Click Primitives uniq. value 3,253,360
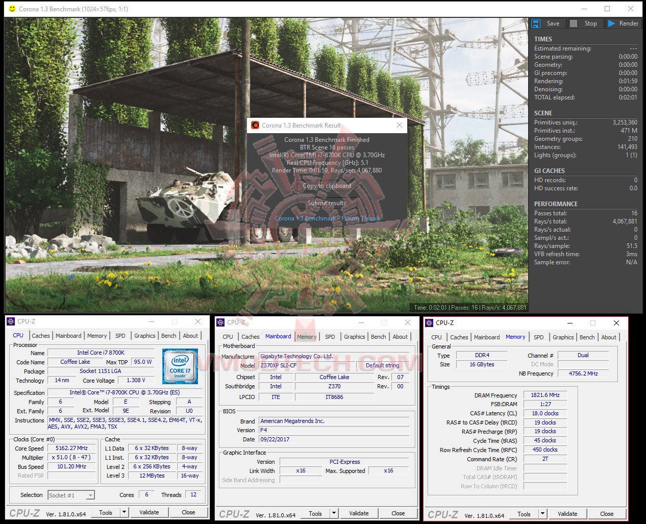 point(625,122)
